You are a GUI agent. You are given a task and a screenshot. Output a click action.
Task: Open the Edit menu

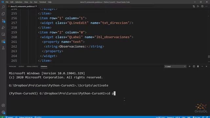12,2
